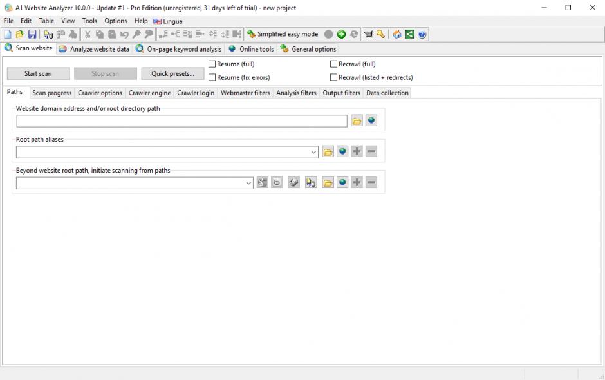The width and height of the screenshot is (605, 380).
Task: Select the Data collection sub-tab
Action: [x=387, y=93]
